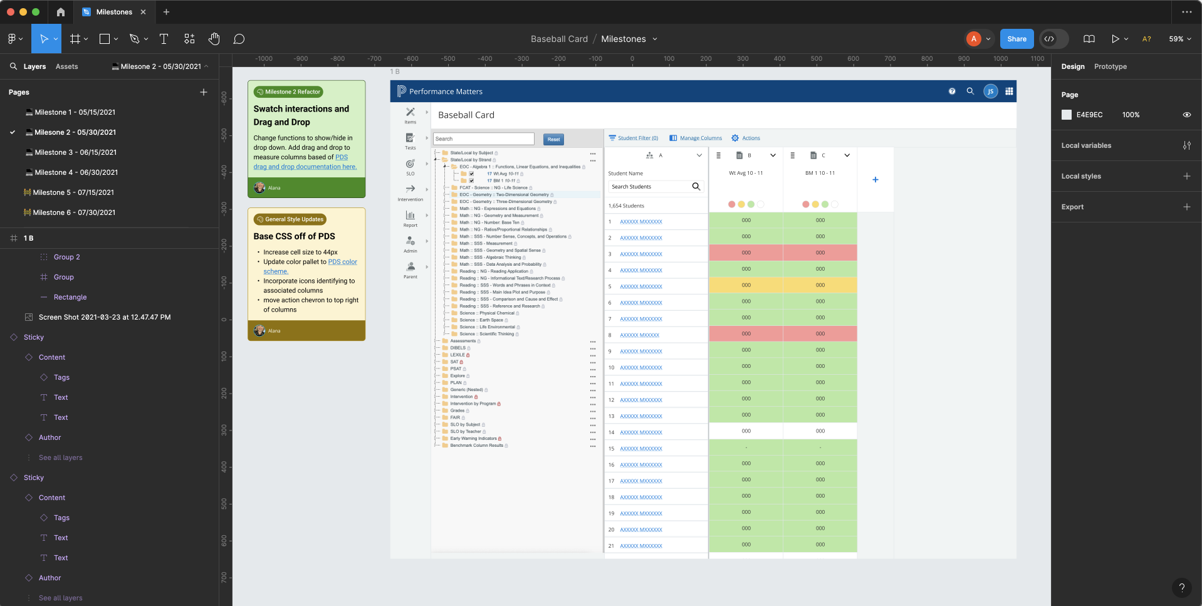This screenshot has width=1202, height=606.
Task: Add a new page with plus icon
Action: [x=204, y=92]
